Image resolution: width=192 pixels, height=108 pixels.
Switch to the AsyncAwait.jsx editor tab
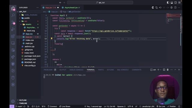[71, 7]
